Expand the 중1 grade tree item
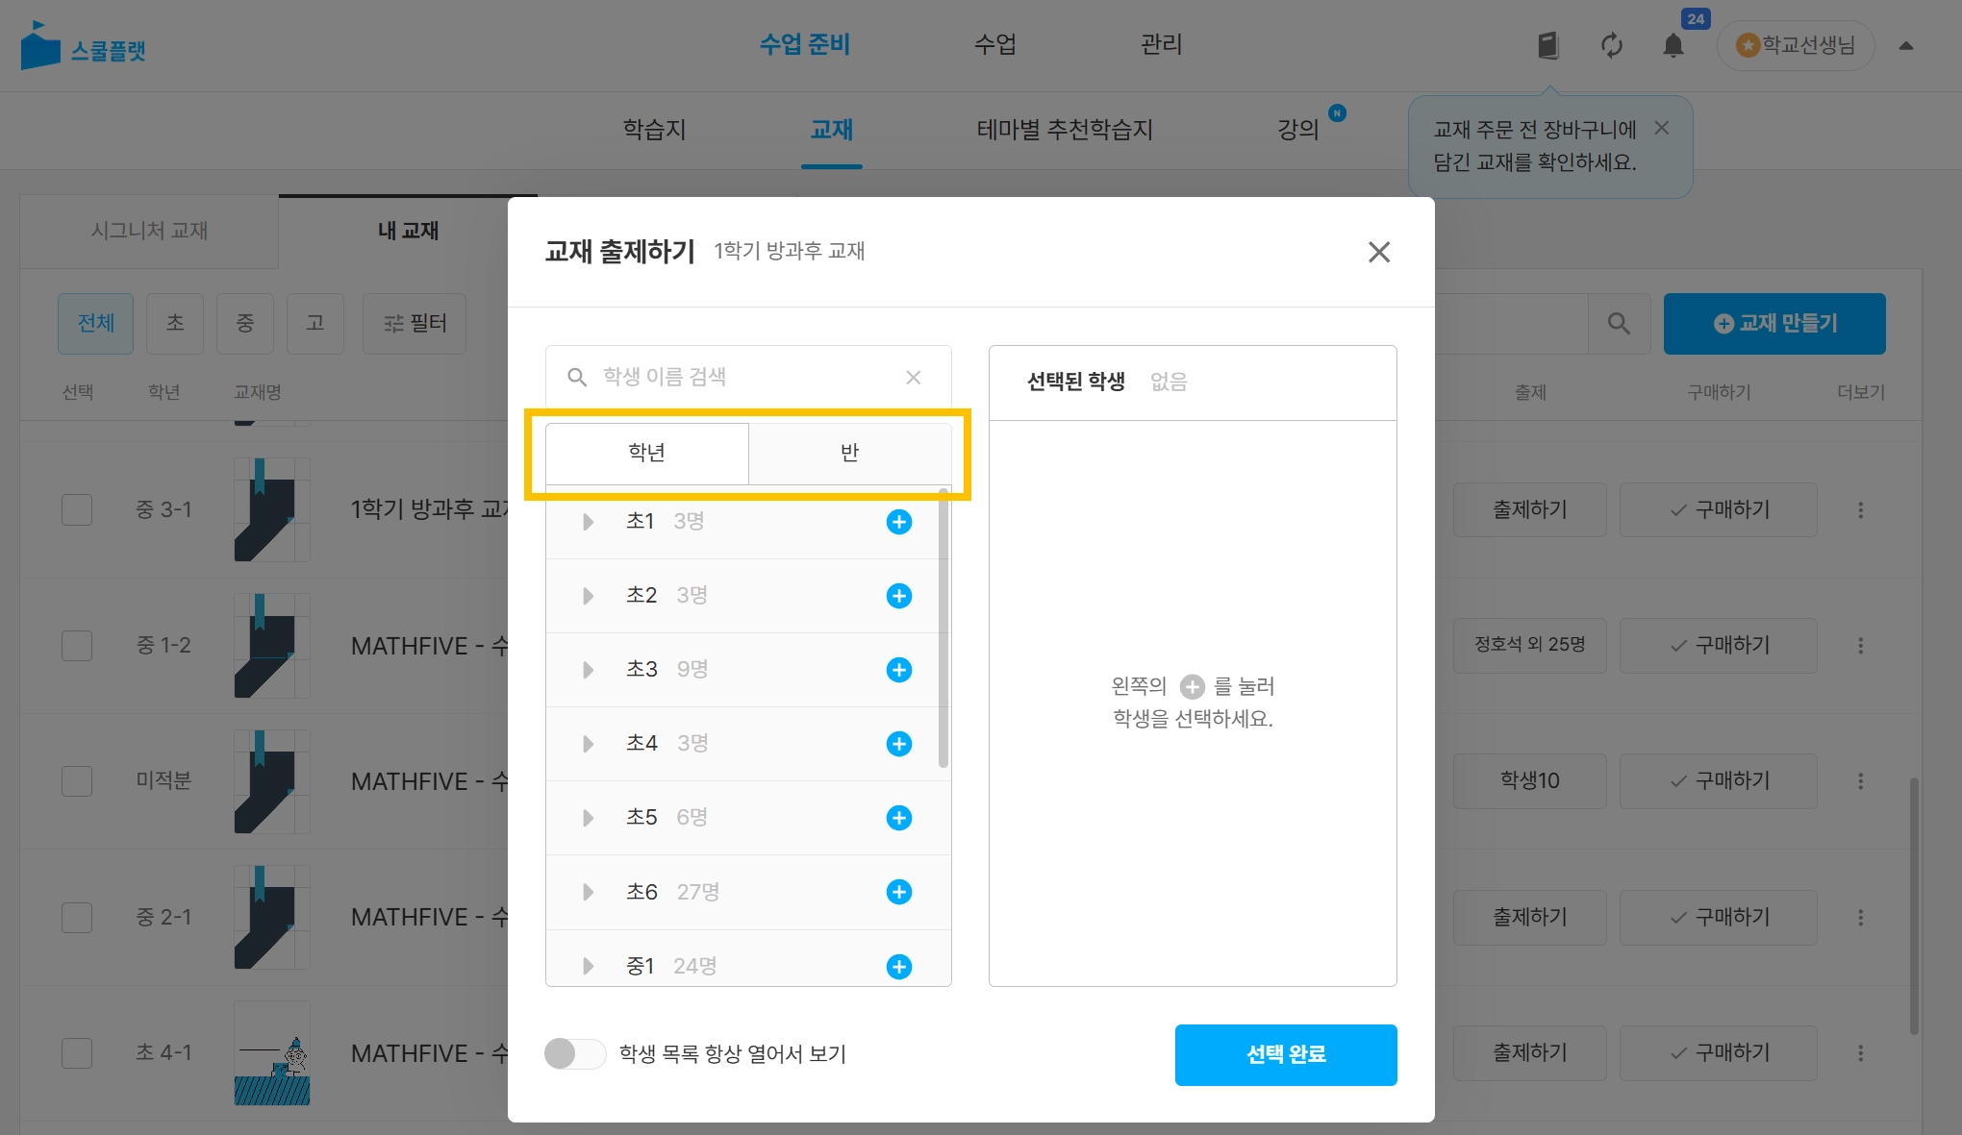This screenshot has height=1135, width=1962. click(x=588, y=966)
